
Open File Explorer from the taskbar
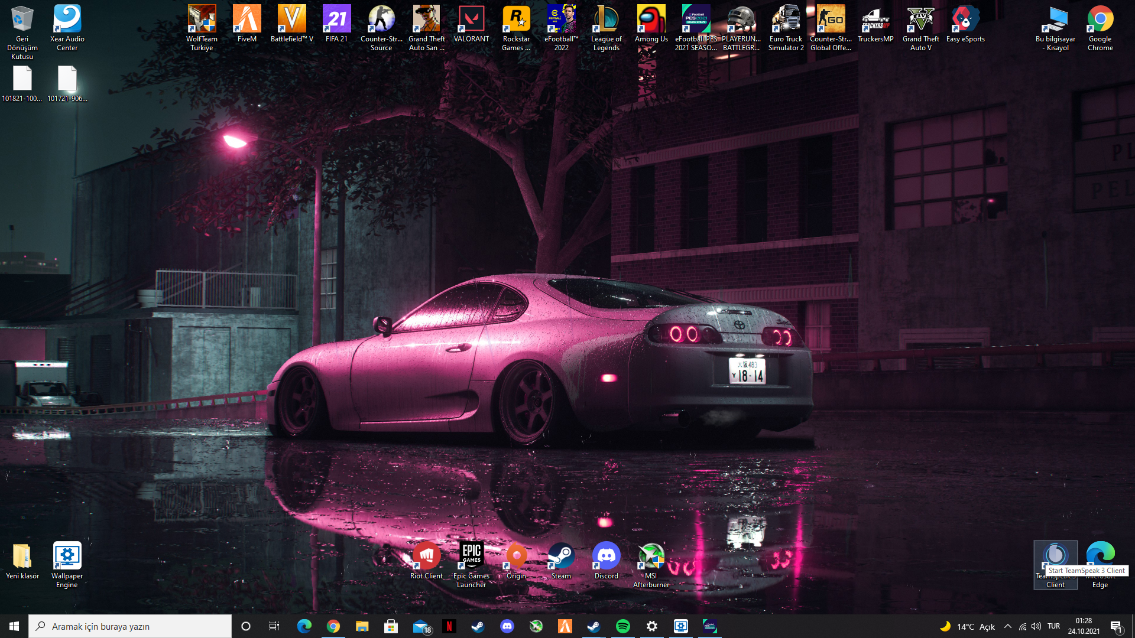(362, 626)
